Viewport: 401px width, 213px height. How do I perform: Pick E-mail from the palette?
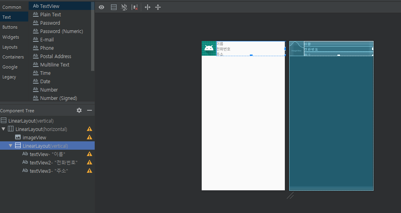(60, 40)
